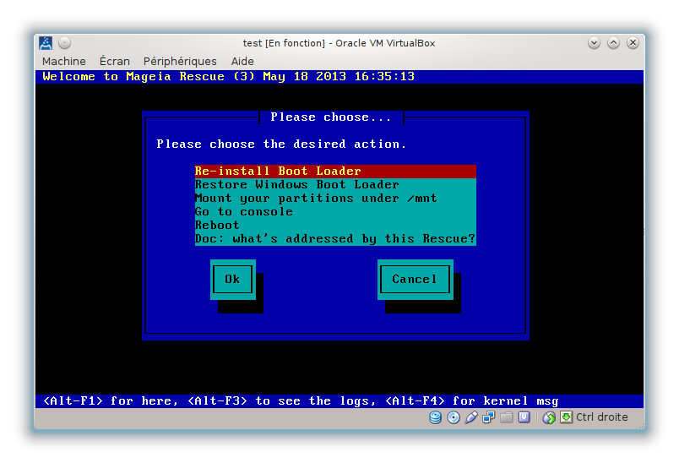Select Mount your partitions under /mnt
Screen dimensions: 679x463
(335, 198)
